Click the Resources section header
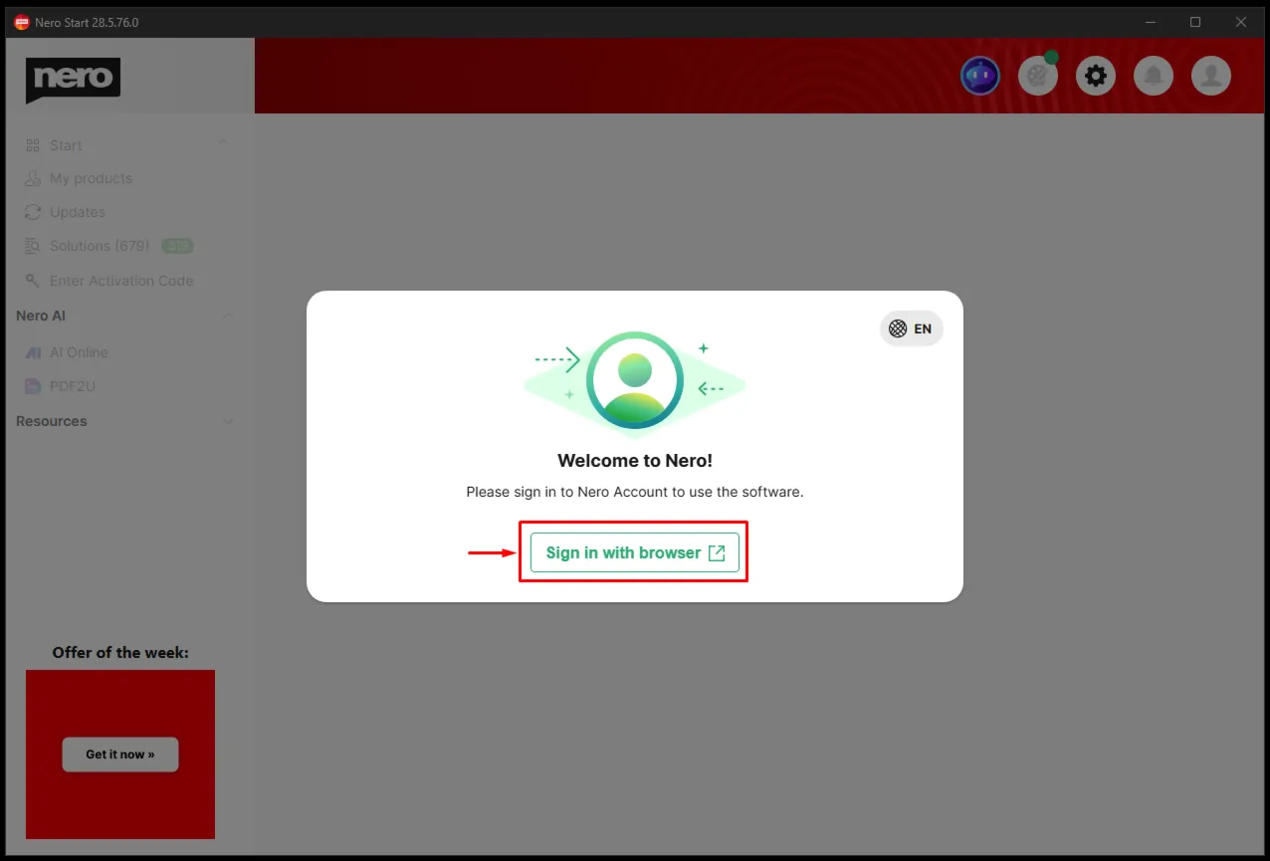Image resolution: width=1270 pixels, height=861 pixels. click(52, 421)
